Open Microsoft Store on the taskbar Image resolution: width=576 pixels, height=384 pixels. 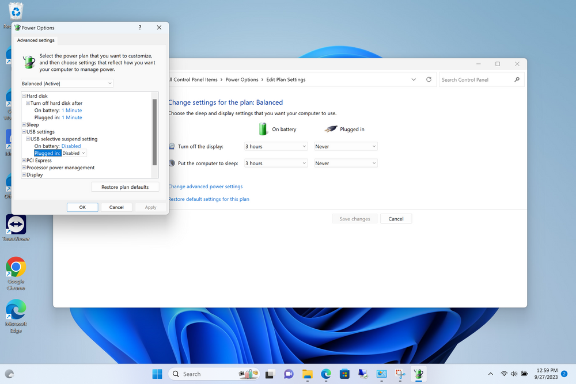pyautogui.click(x=344, y=374)
